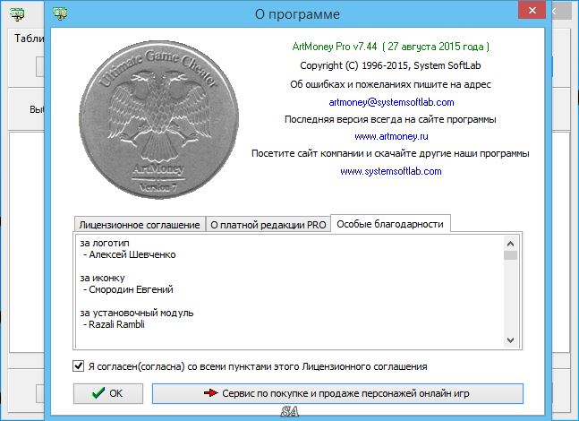Click the ArtMoney icon in dialog title bar
Screen dimensions: 579x421
pos(60,13)
